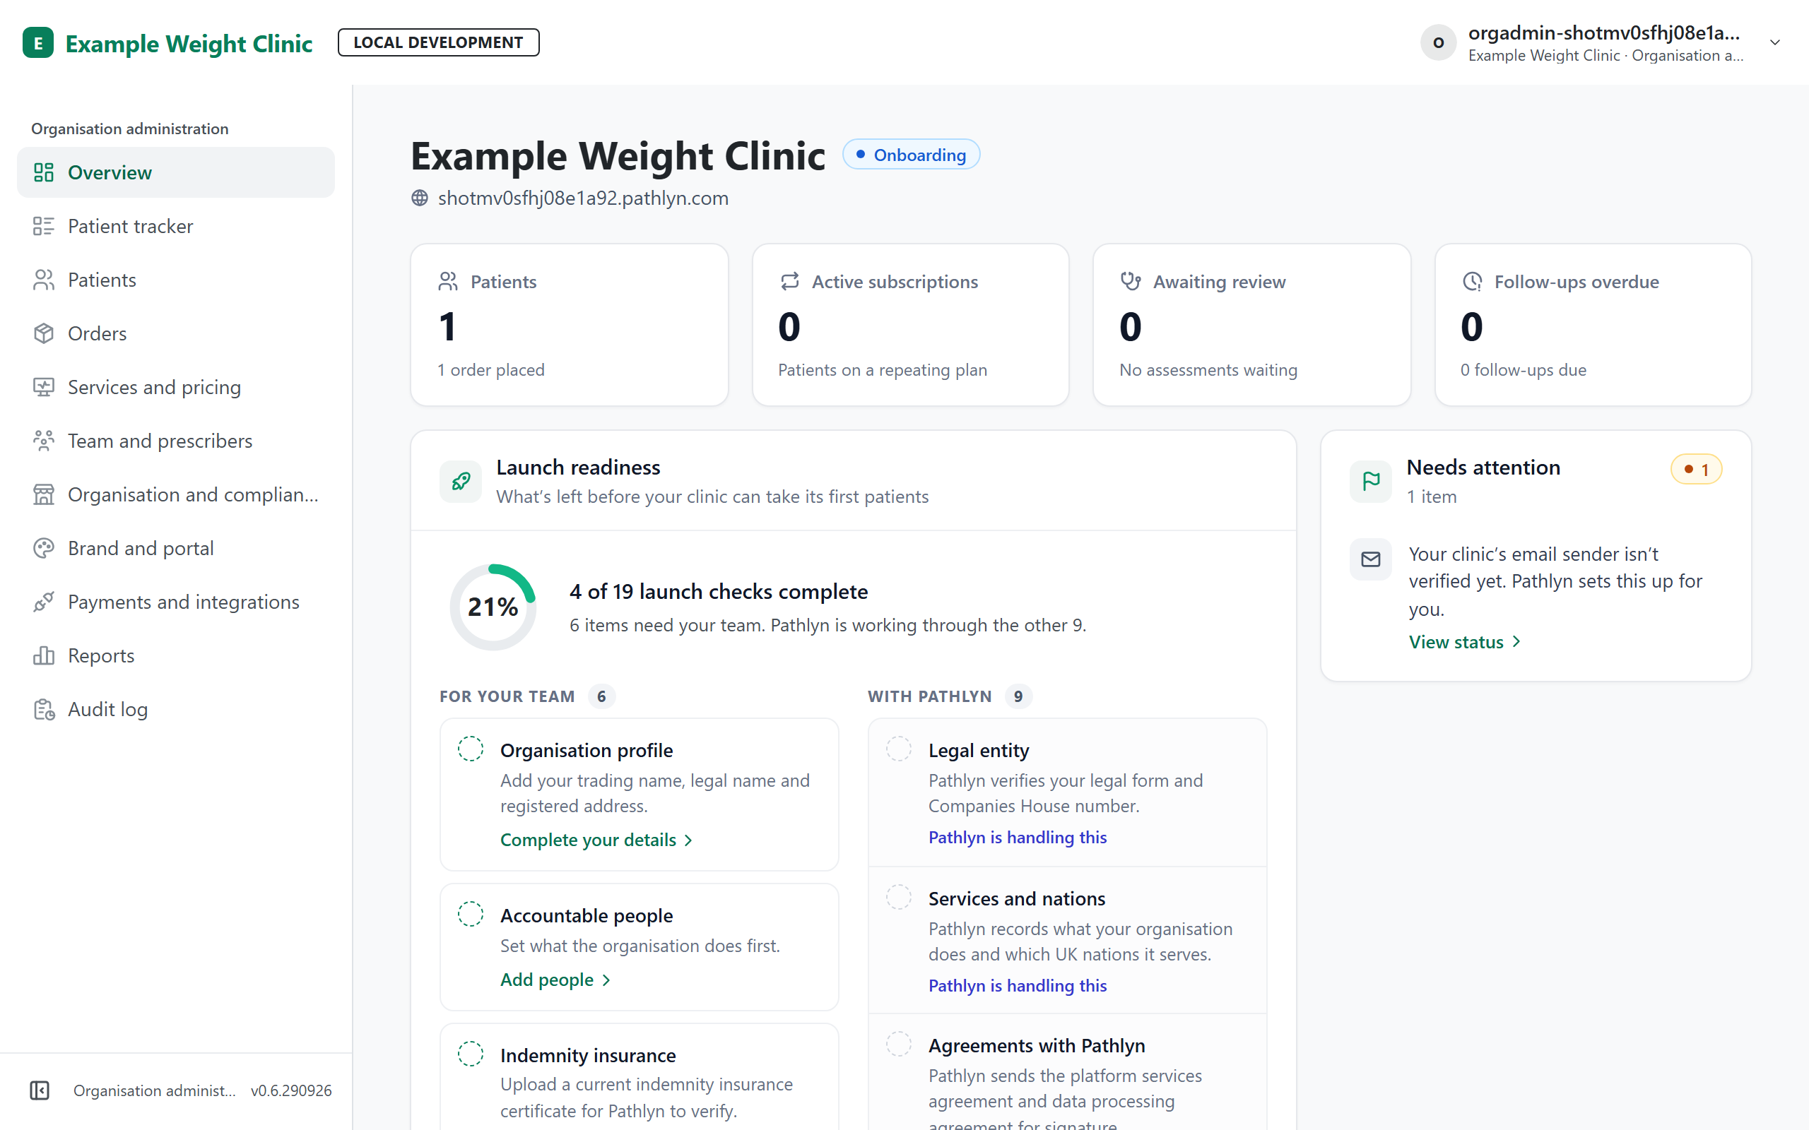Open the View status link
The width and height of the screenshot is (1809, 1130).
[1464, 642]
